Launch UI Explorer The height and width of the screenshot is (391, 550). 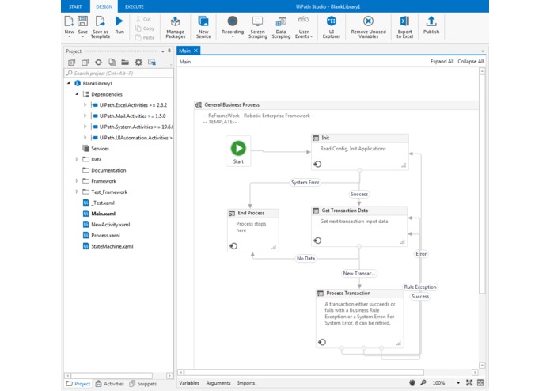[x=331, y=21]
